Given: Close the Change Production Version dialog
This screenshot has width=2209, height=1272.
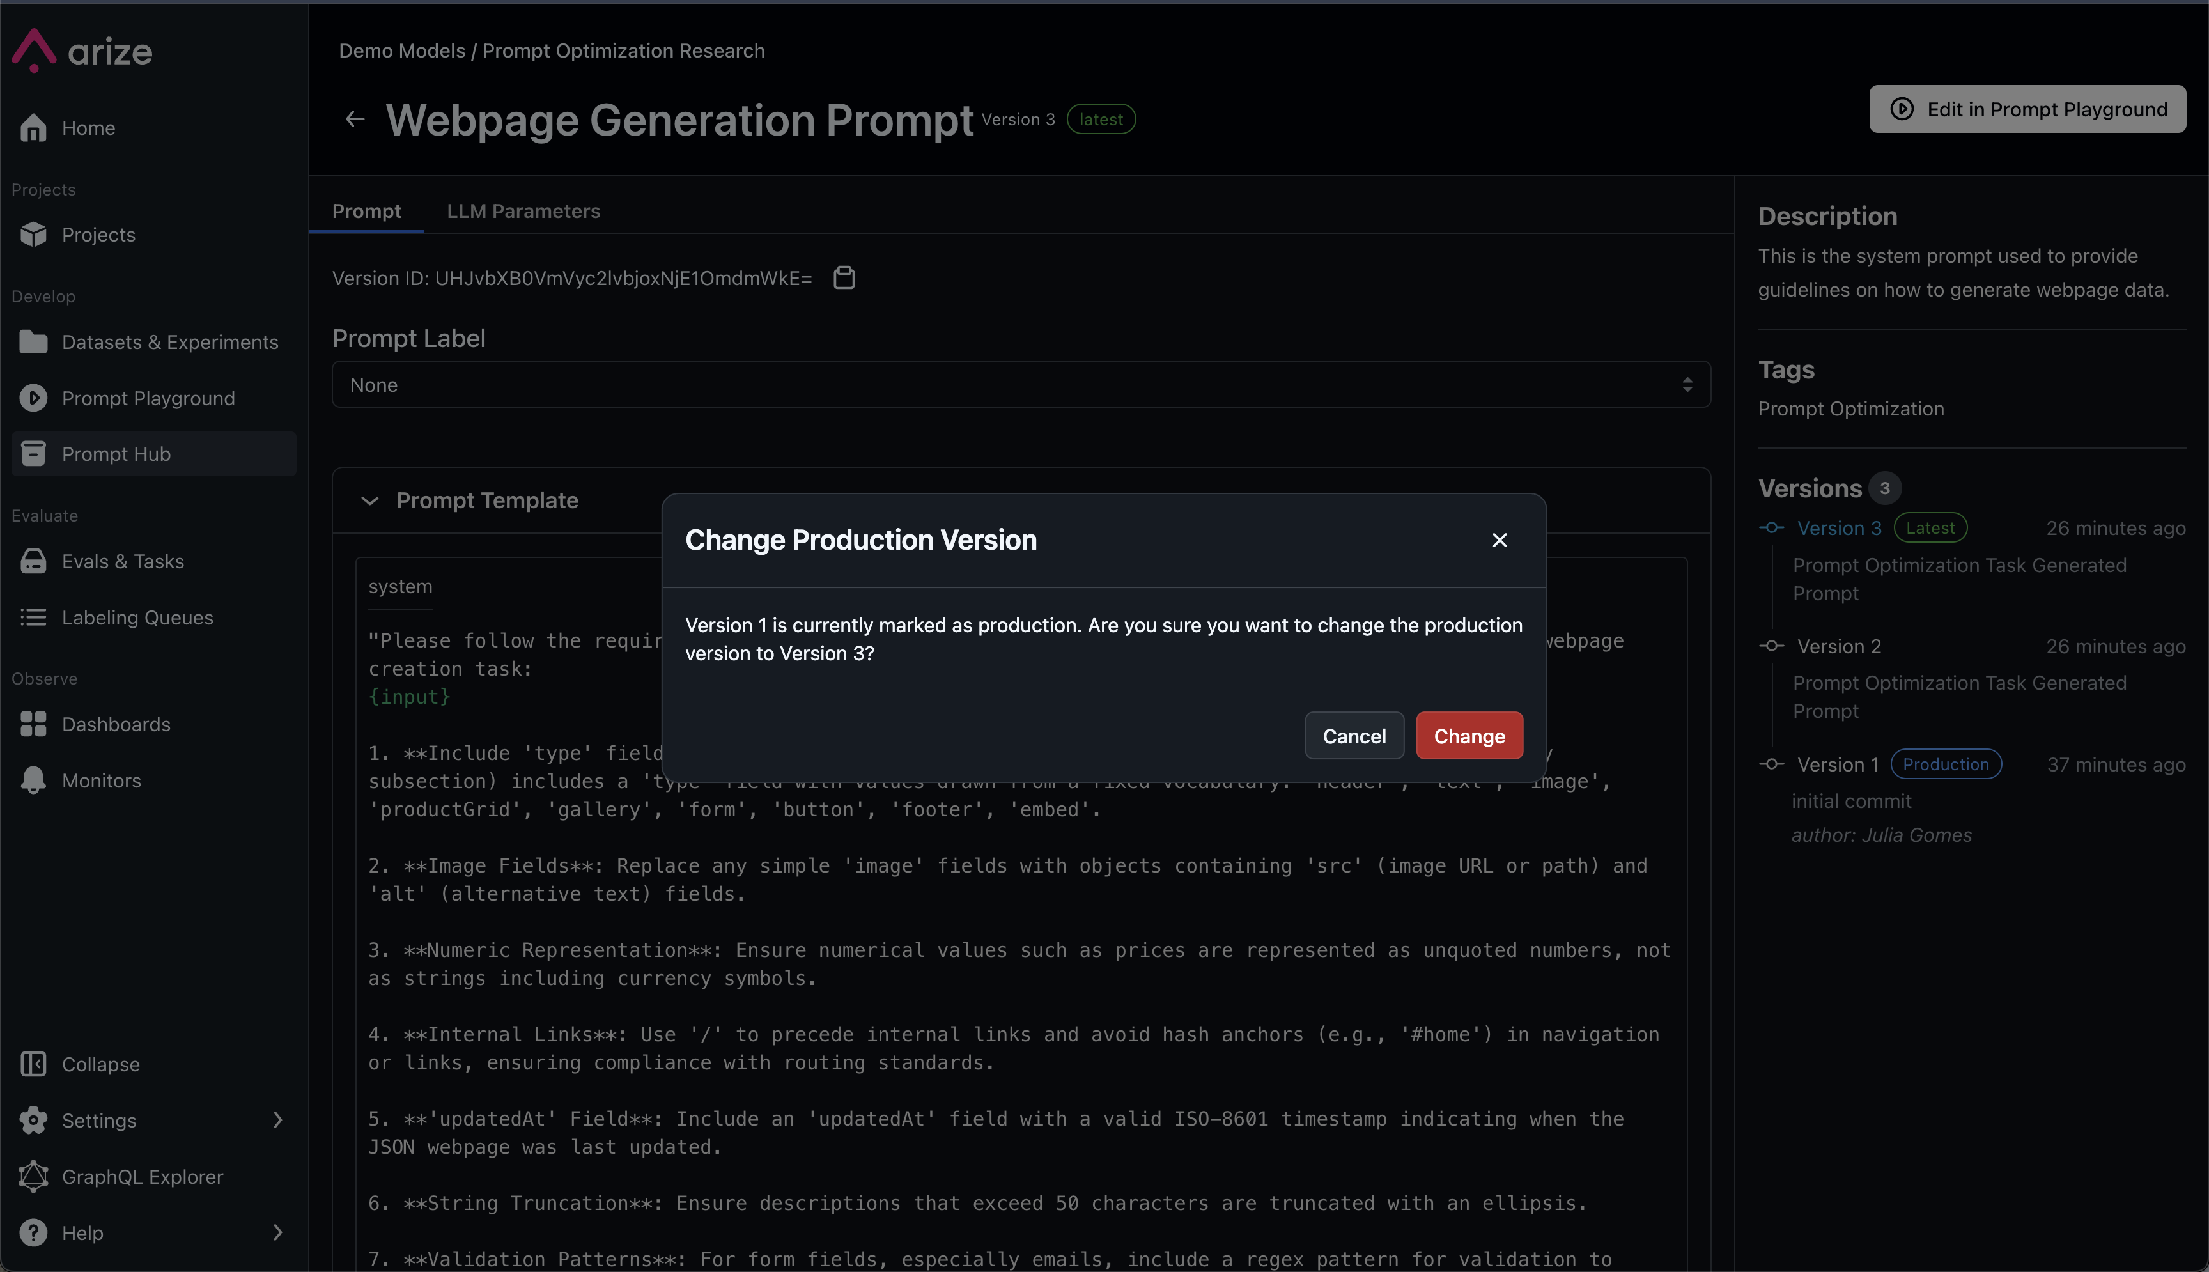Looking at the screenshot, I should pyautogui.click(x=1500, y=540).
